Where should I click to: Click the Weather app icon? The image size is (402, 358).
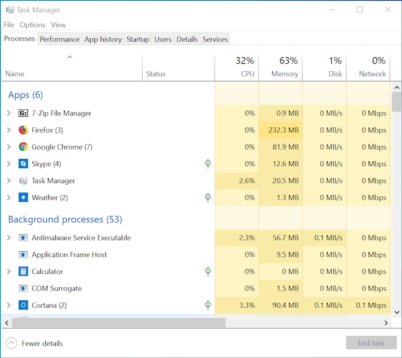(23, 197)
